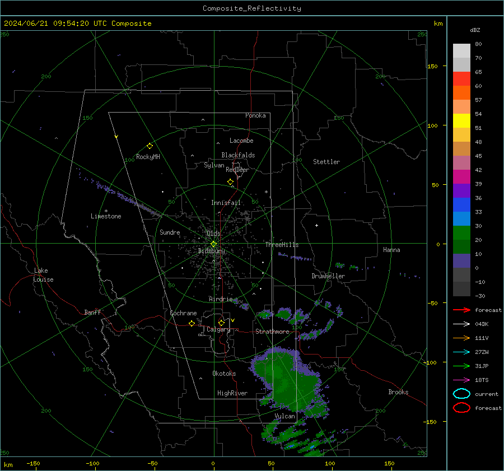Click the red forecast ellipse icon

[x=461, y=408]
